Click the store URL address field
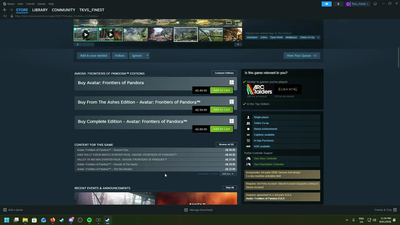This screenshot has height=225, width=400. [x=56, y=16]
